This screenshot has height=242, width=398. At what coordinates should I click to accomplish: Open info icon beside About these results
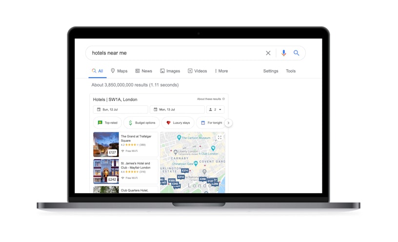tap(223, 99)
